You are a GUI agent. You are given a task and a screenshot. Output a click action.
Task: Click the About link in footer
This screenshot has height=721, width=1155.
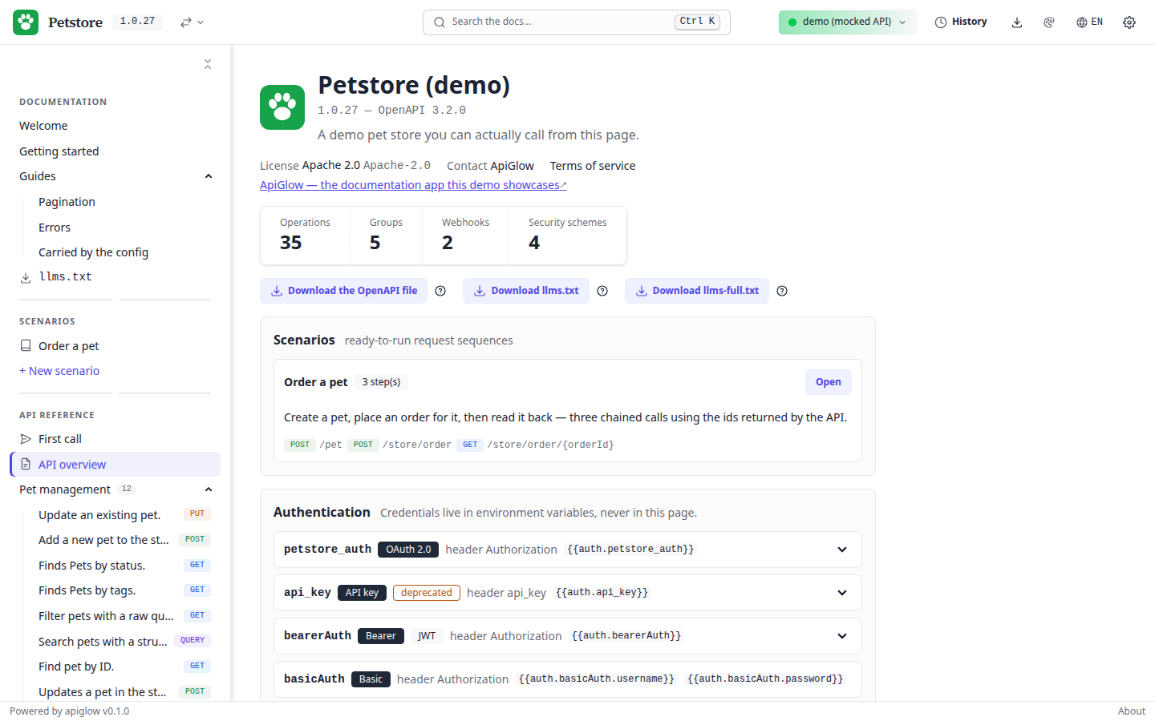1132,711
